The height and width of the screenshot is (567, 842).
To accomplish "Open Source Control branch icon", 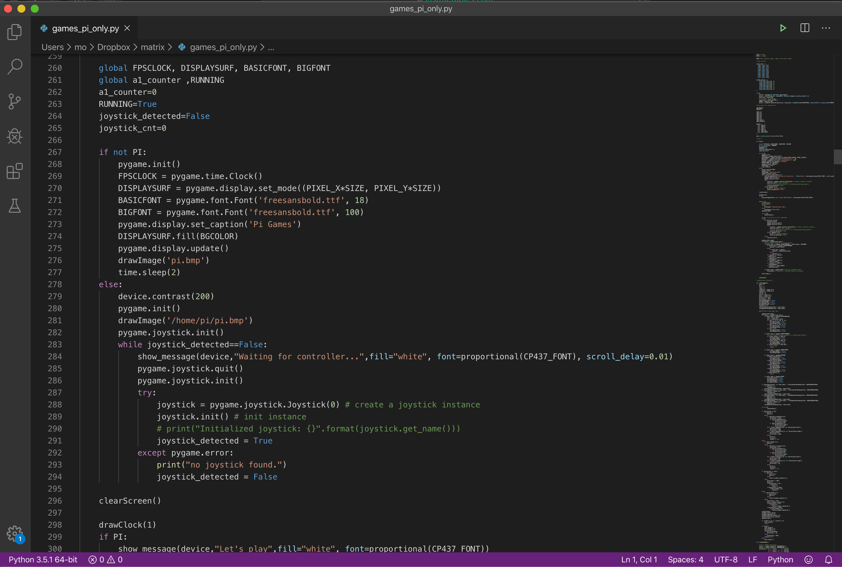I will pyautogui.click(x=14, y=101).
